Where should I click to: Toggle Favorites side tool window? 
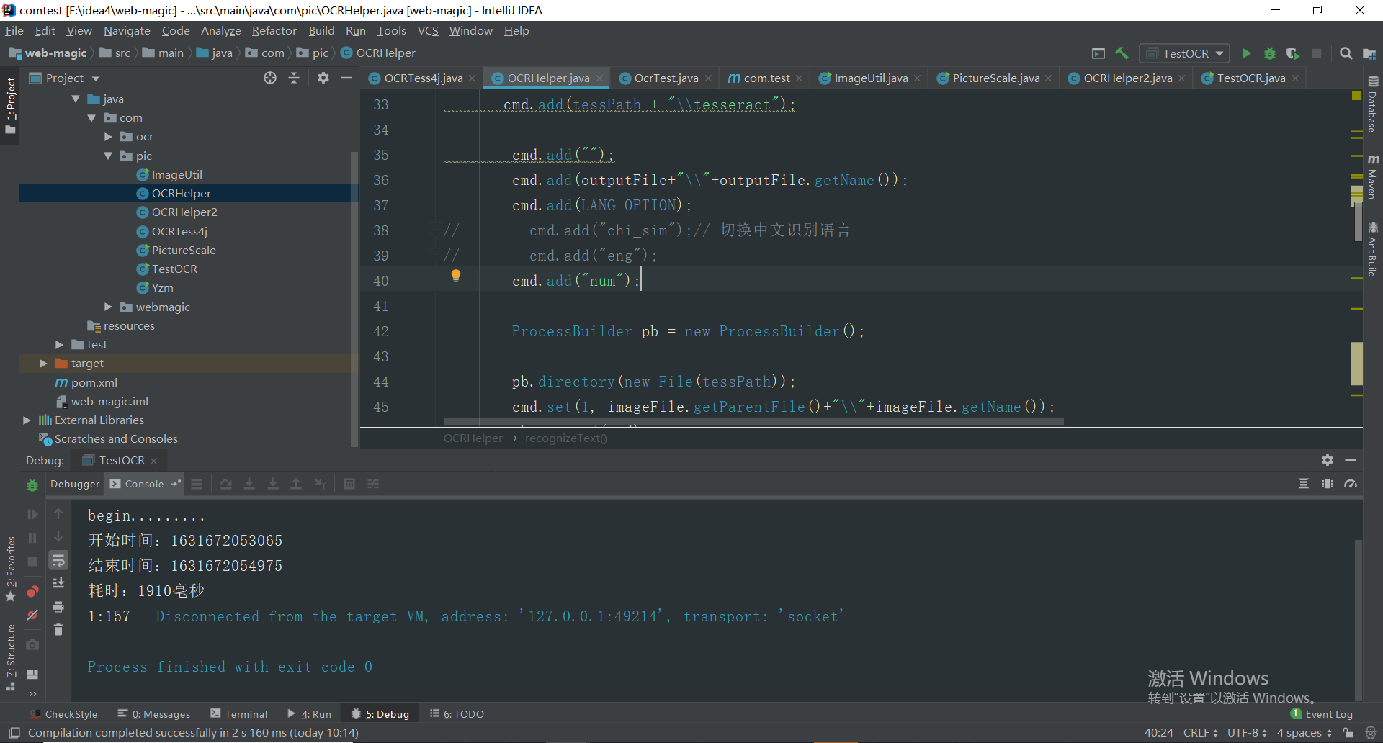[10, 569]
